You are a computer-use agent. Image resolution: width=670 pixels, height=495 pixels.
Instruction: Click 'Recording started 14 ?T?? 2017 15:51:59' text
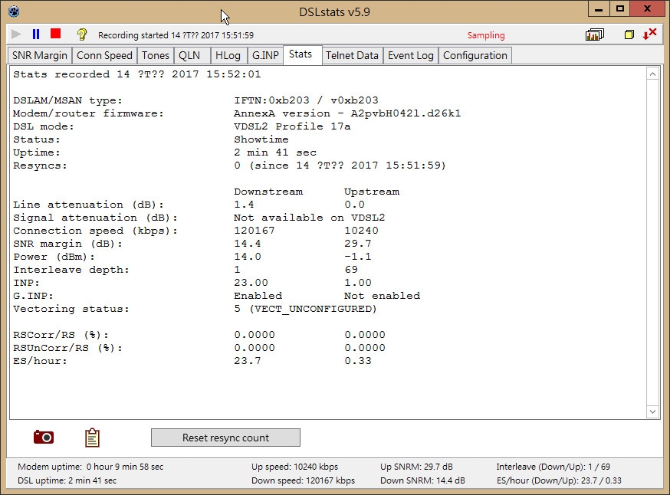pos(176,35)
